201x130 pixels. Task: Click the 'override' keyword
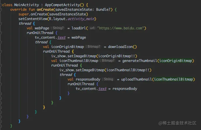tap(18, 10)
